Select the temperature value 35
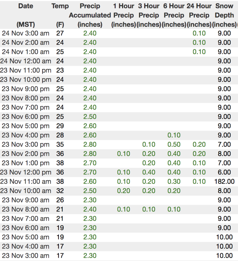 (x=60, y=145)
